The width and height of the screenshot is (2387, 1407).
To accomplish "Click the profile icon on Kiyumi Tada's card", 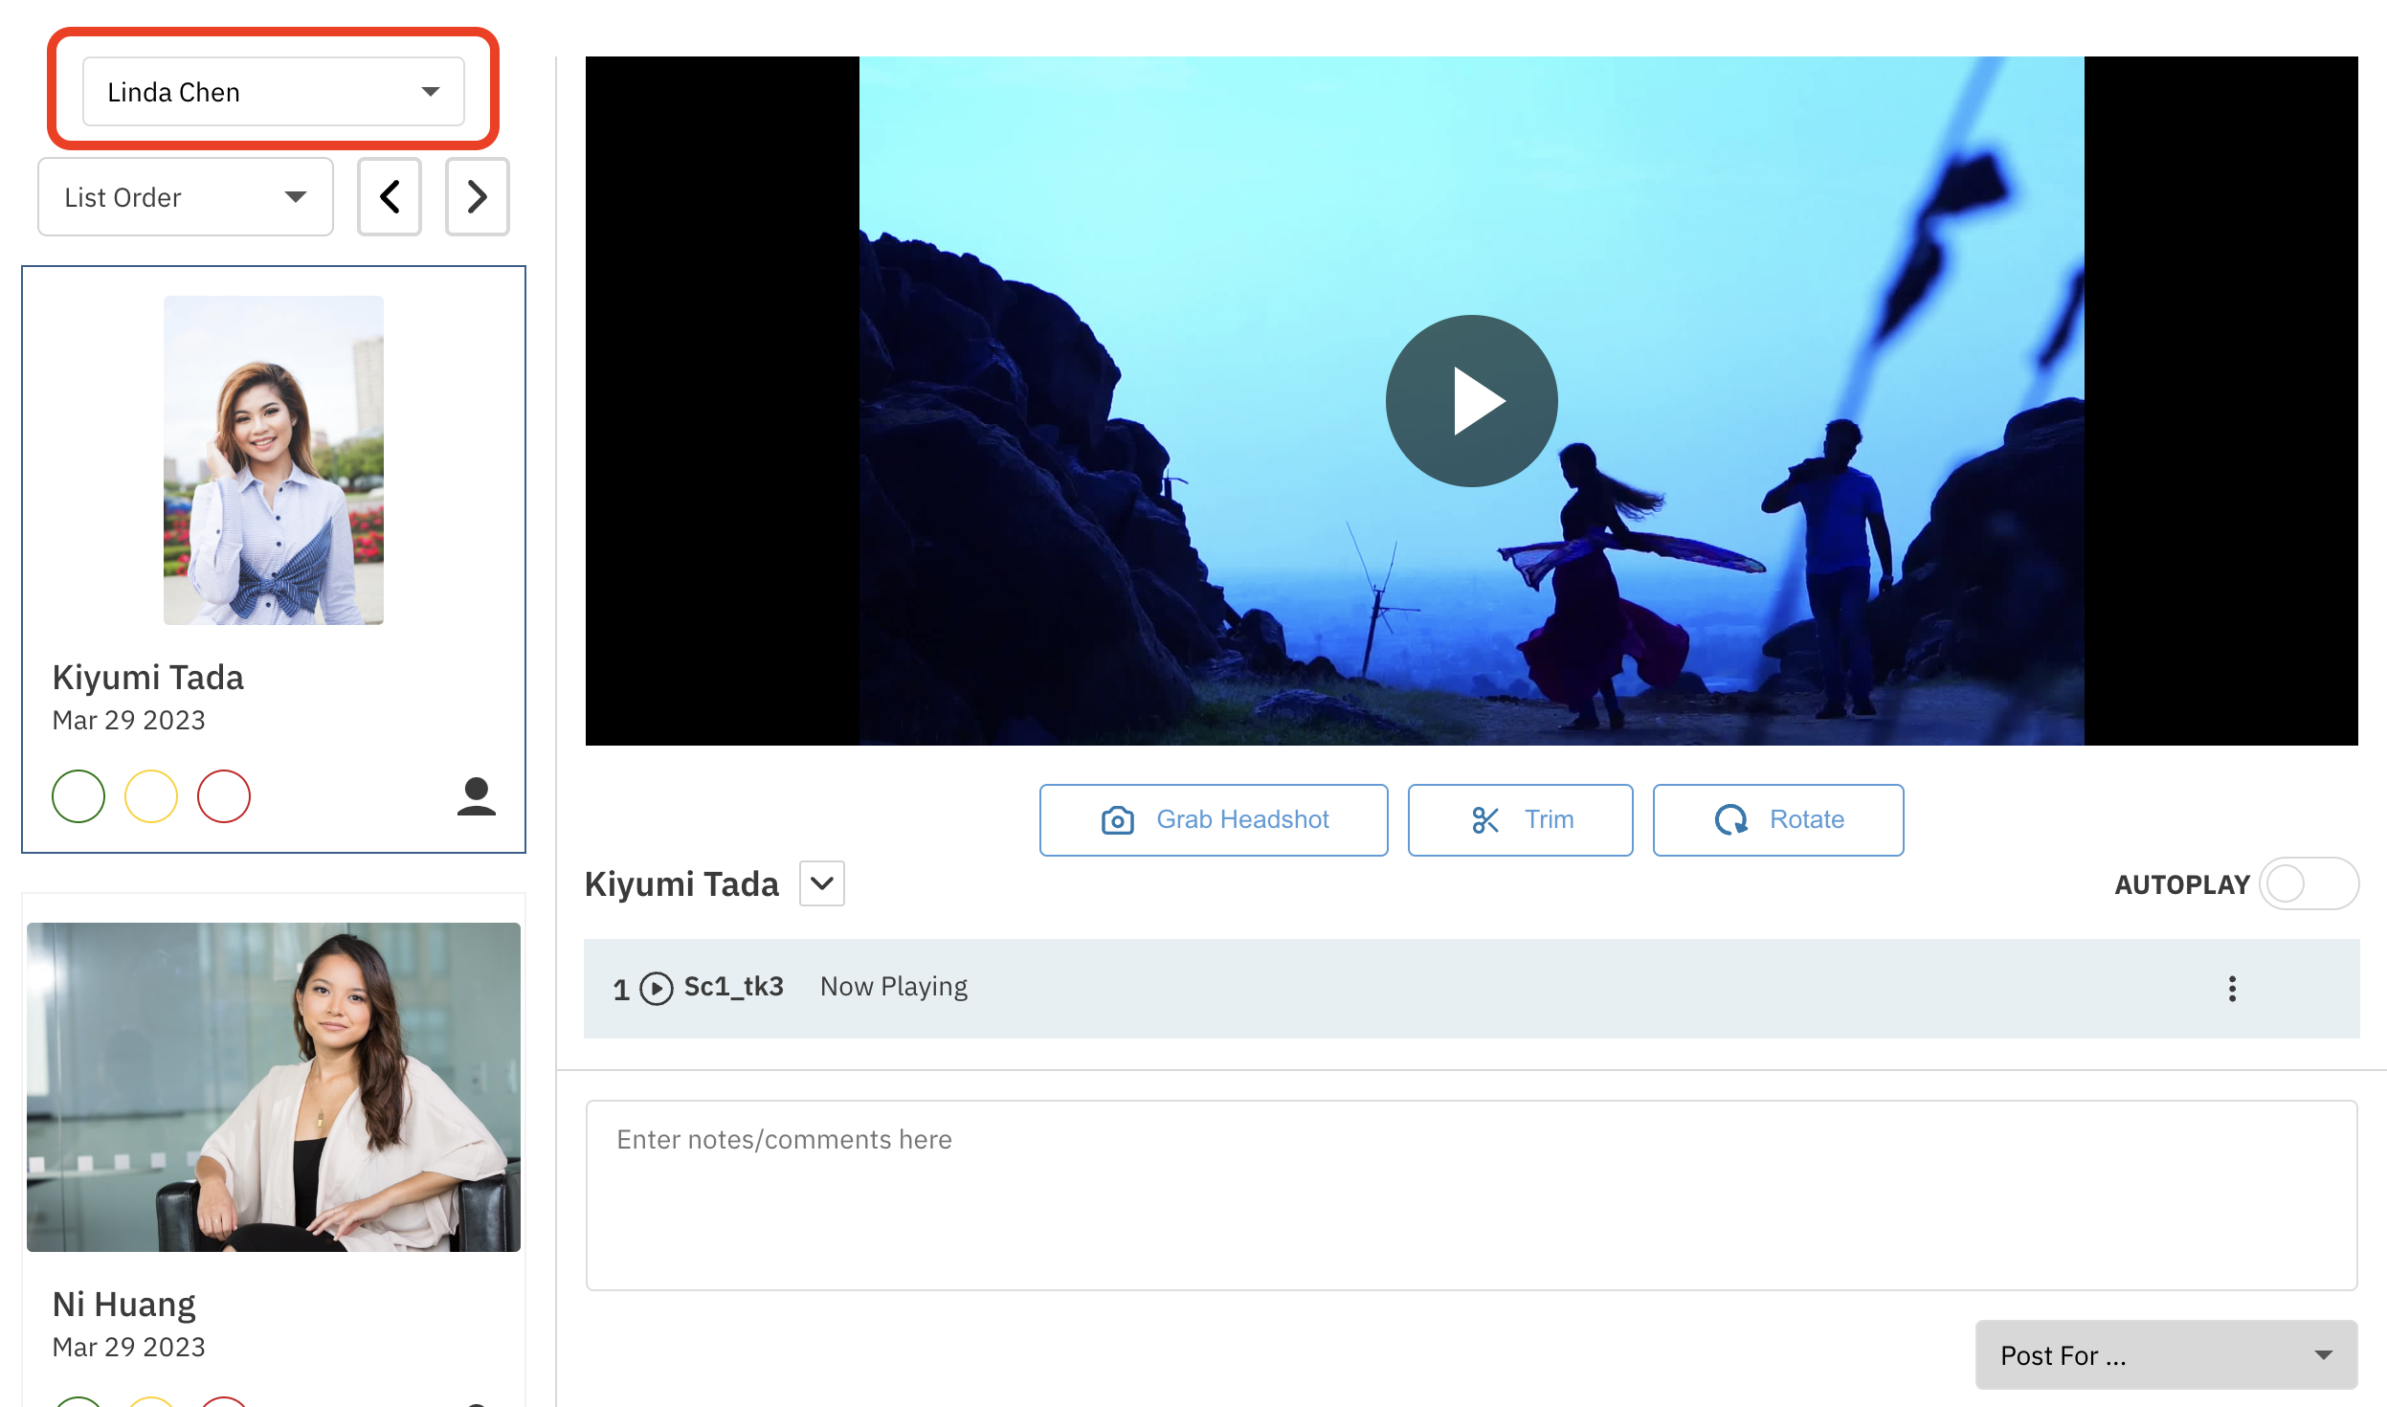I will coord(476,796).
